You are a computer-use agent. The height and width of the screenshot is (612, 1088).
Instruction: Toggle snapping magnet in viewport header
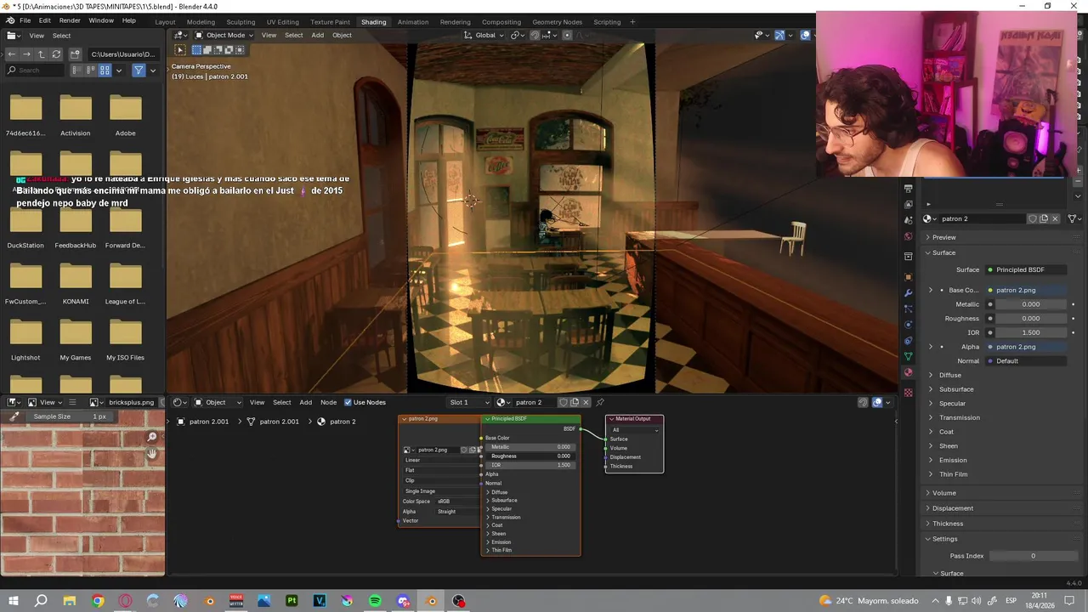535,35
